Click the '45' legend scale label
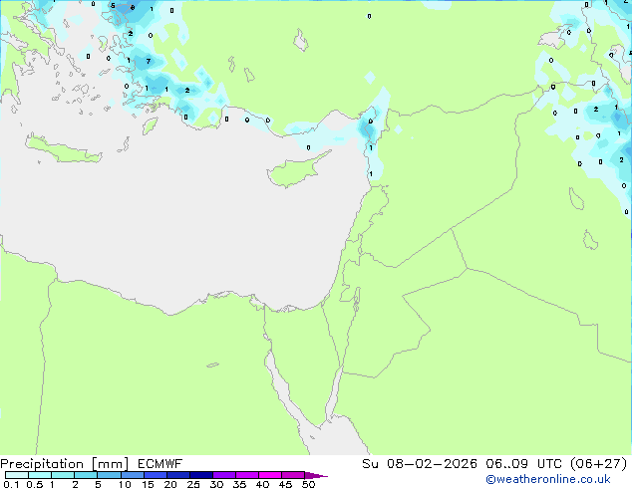The width and height of the screenshot is (632, 488). click(x=285, y=484)
